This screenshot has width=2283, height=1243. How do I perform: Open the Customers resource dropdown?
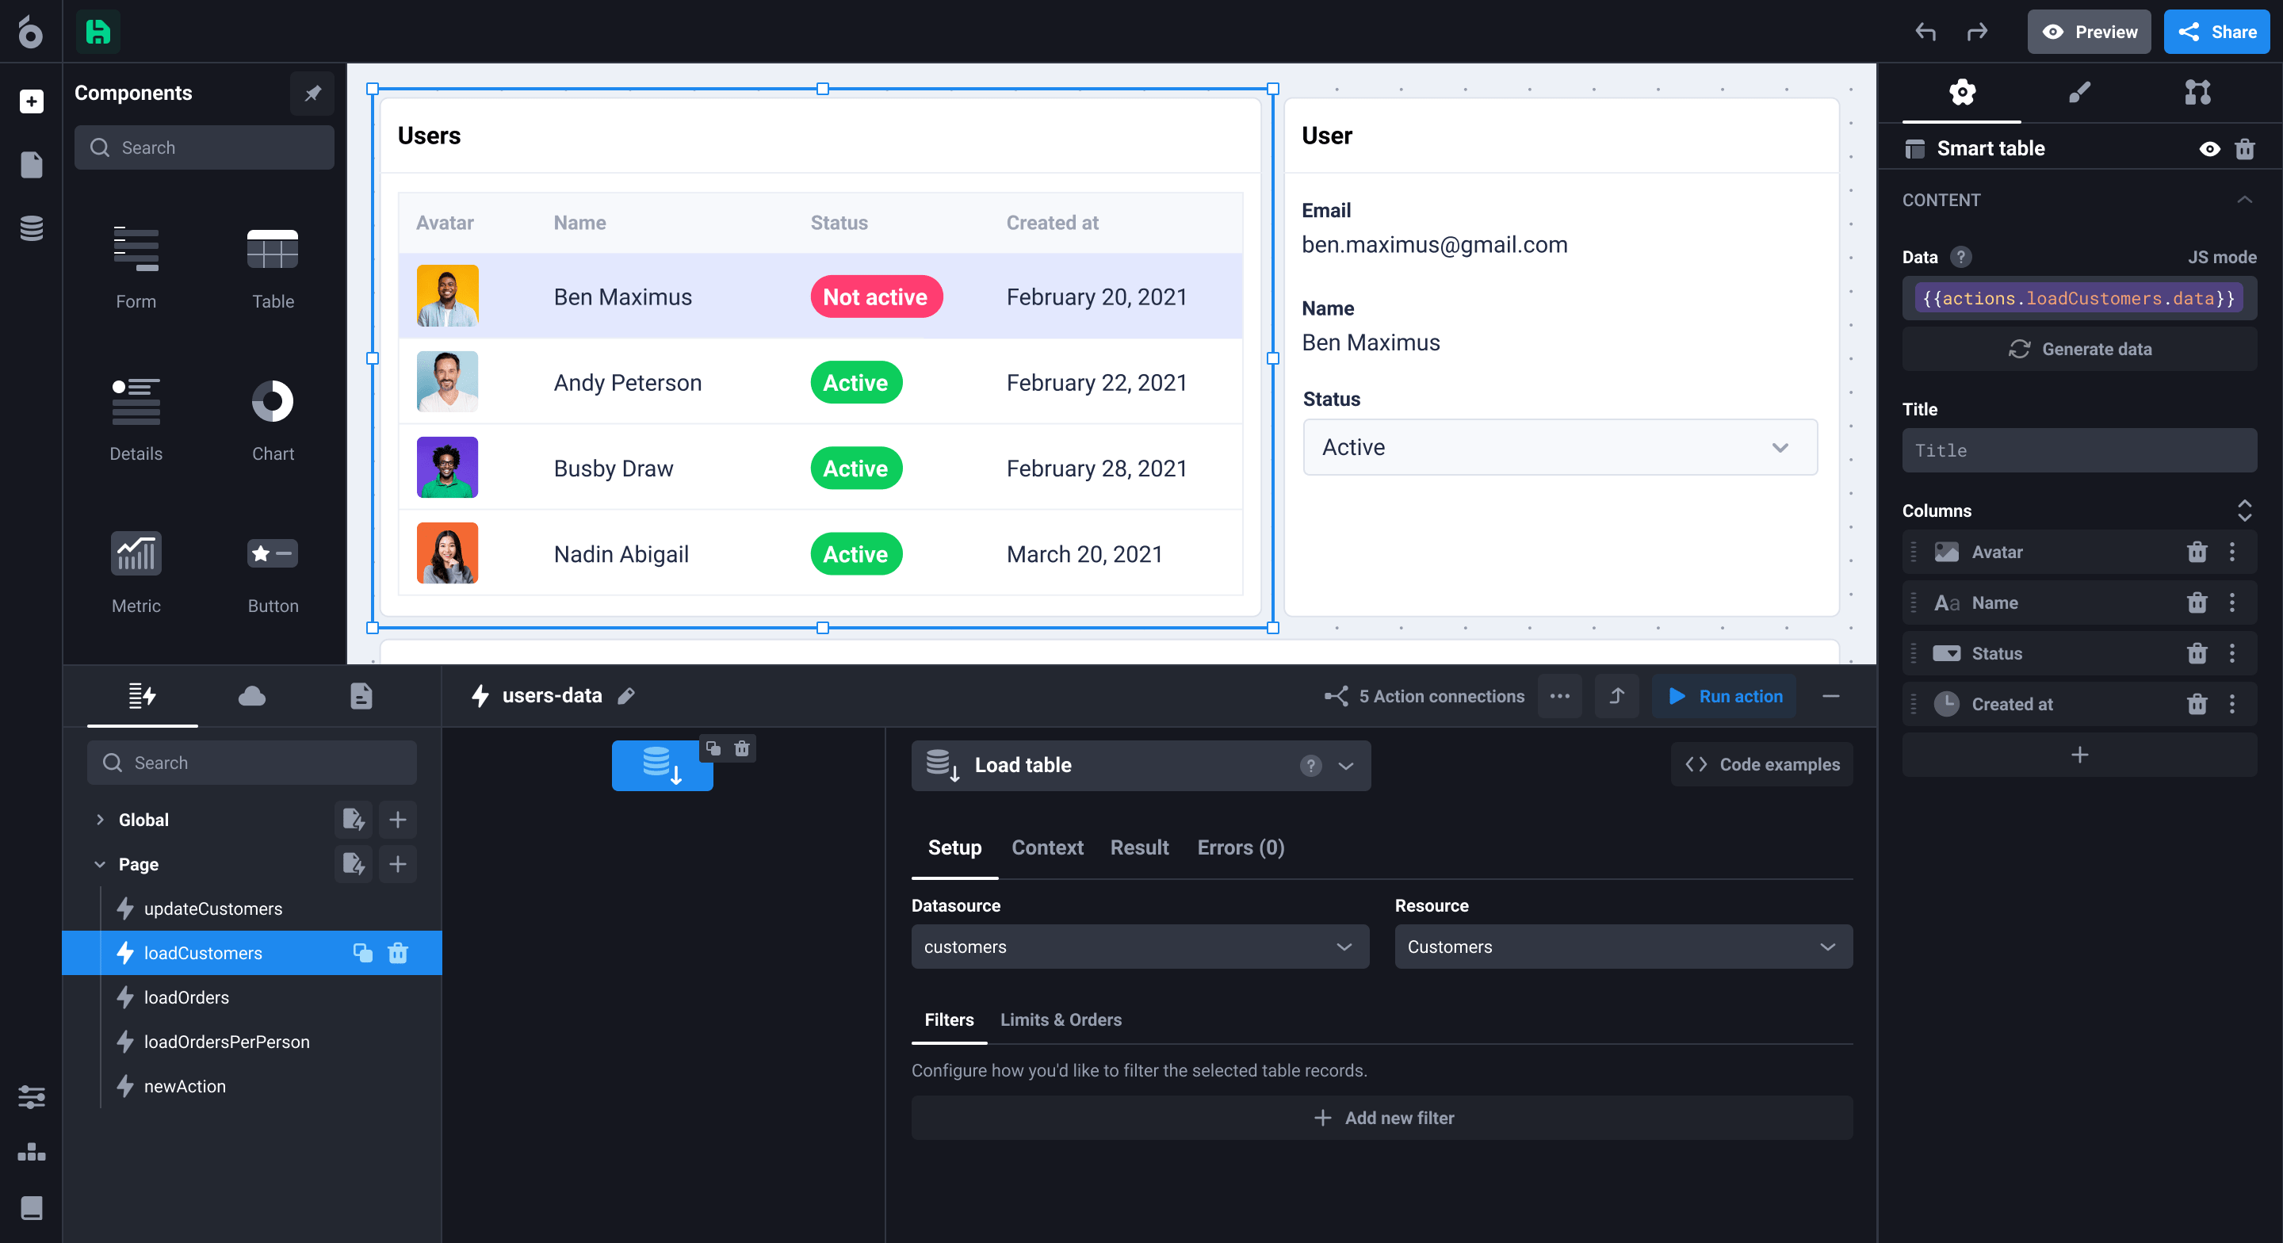1622,947
